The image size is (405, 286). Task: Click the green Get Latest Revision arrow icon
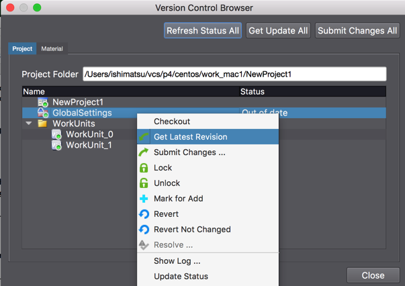(144, 137)
